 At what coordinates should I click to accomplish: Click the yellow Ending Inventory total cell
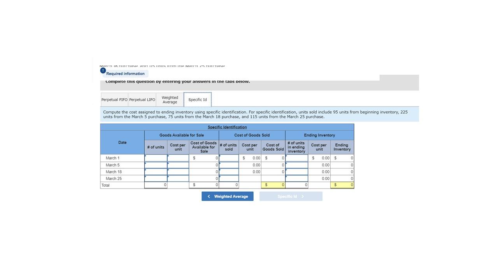click(342, 185)
